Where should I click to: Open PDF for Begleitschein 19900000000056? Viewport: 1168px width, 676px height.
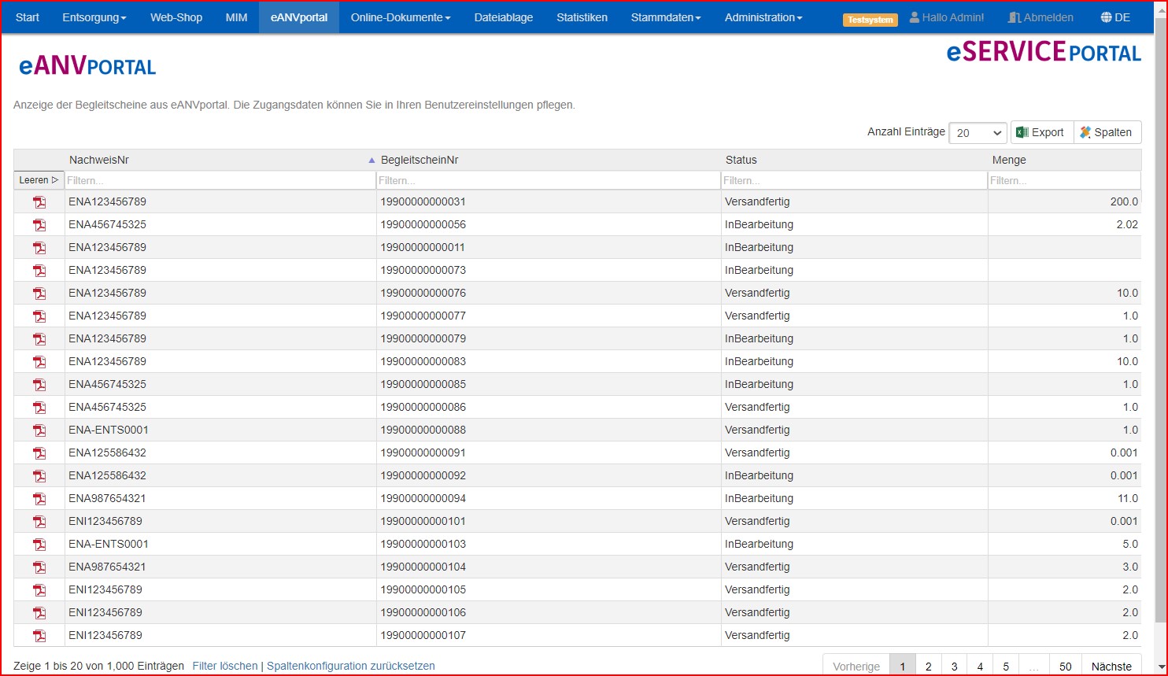(x=39, y=225)
